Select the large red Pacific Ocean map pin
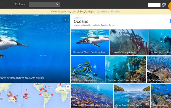171x108 pixels. click(x=26, y=95)
